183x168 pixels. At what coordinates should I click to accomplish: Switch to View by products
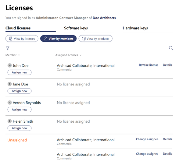coord(95,39)
